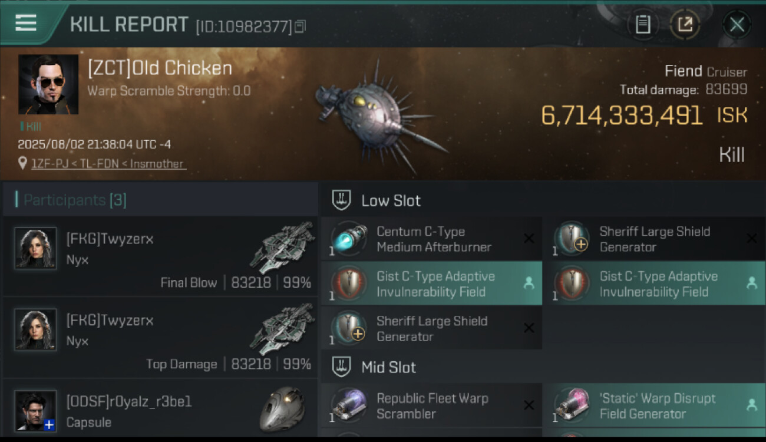766x442 pixels.
Task: Collapse the Mid Slot section header
Action: (388, 367)
